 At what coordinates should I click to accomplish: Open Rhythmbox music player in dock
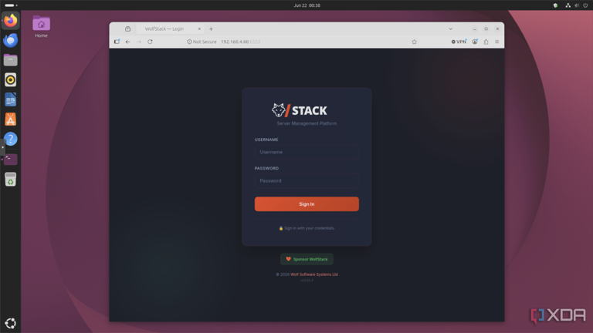[x=11, y=79]
